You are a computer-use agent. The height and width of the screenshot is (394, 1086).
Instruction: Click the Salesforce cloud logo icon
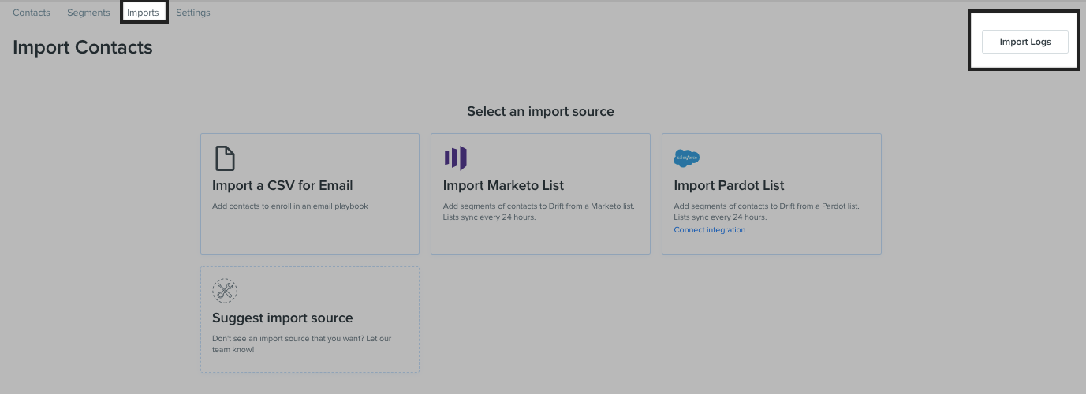coord(686,158)
